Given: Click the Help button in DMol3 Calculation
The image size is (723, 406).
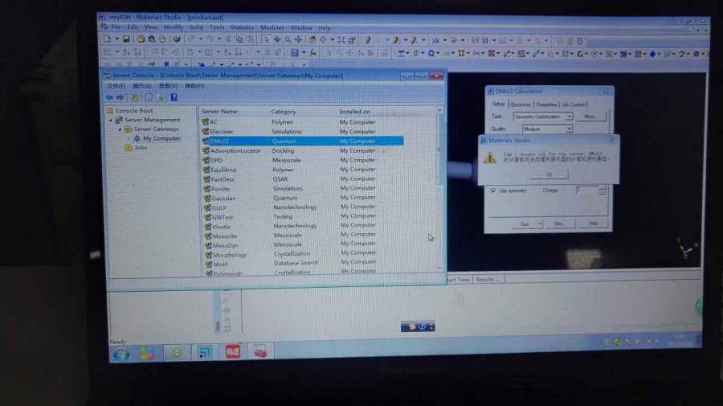Looking at the screenshot, I should pyautogui.click(x=593, y=224).
